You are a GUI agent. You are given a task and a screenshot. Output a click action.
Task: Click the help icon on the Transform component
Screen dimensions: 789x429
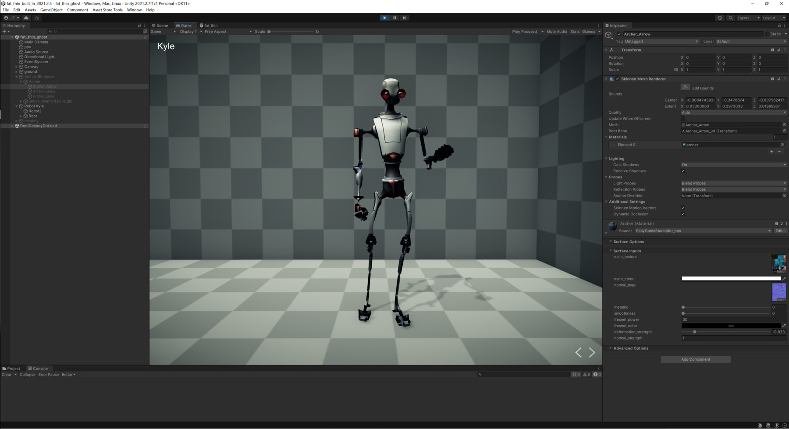(772, 50)
